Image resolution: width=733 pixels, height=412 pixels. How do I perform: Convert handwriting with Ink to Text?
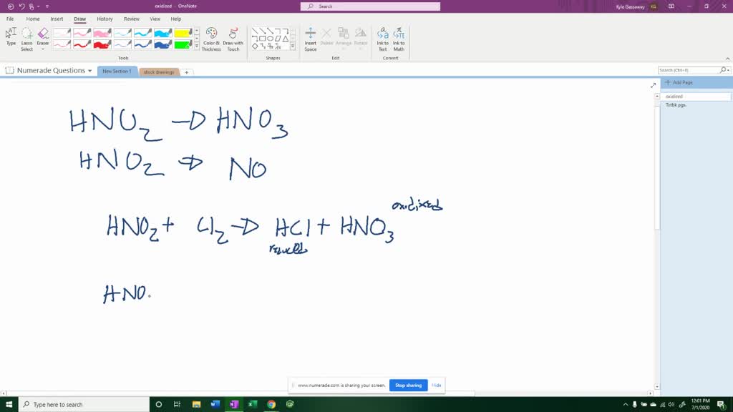pyautogui.click(x=384, y=34)
